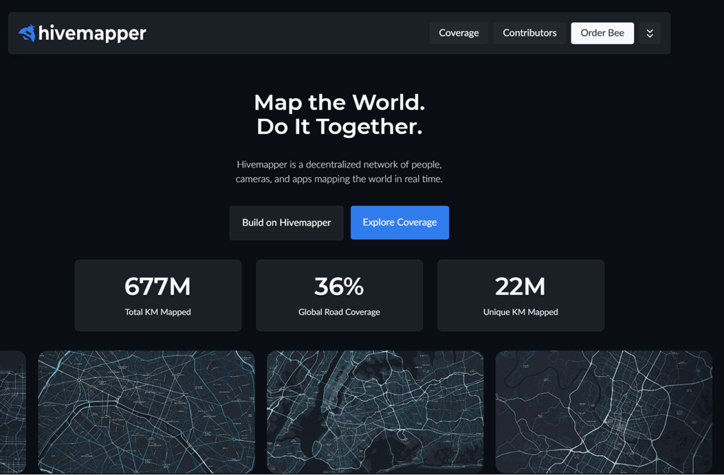
Task: Open the map thumbnail with the ring highway
Action: [x=603, y=412]
